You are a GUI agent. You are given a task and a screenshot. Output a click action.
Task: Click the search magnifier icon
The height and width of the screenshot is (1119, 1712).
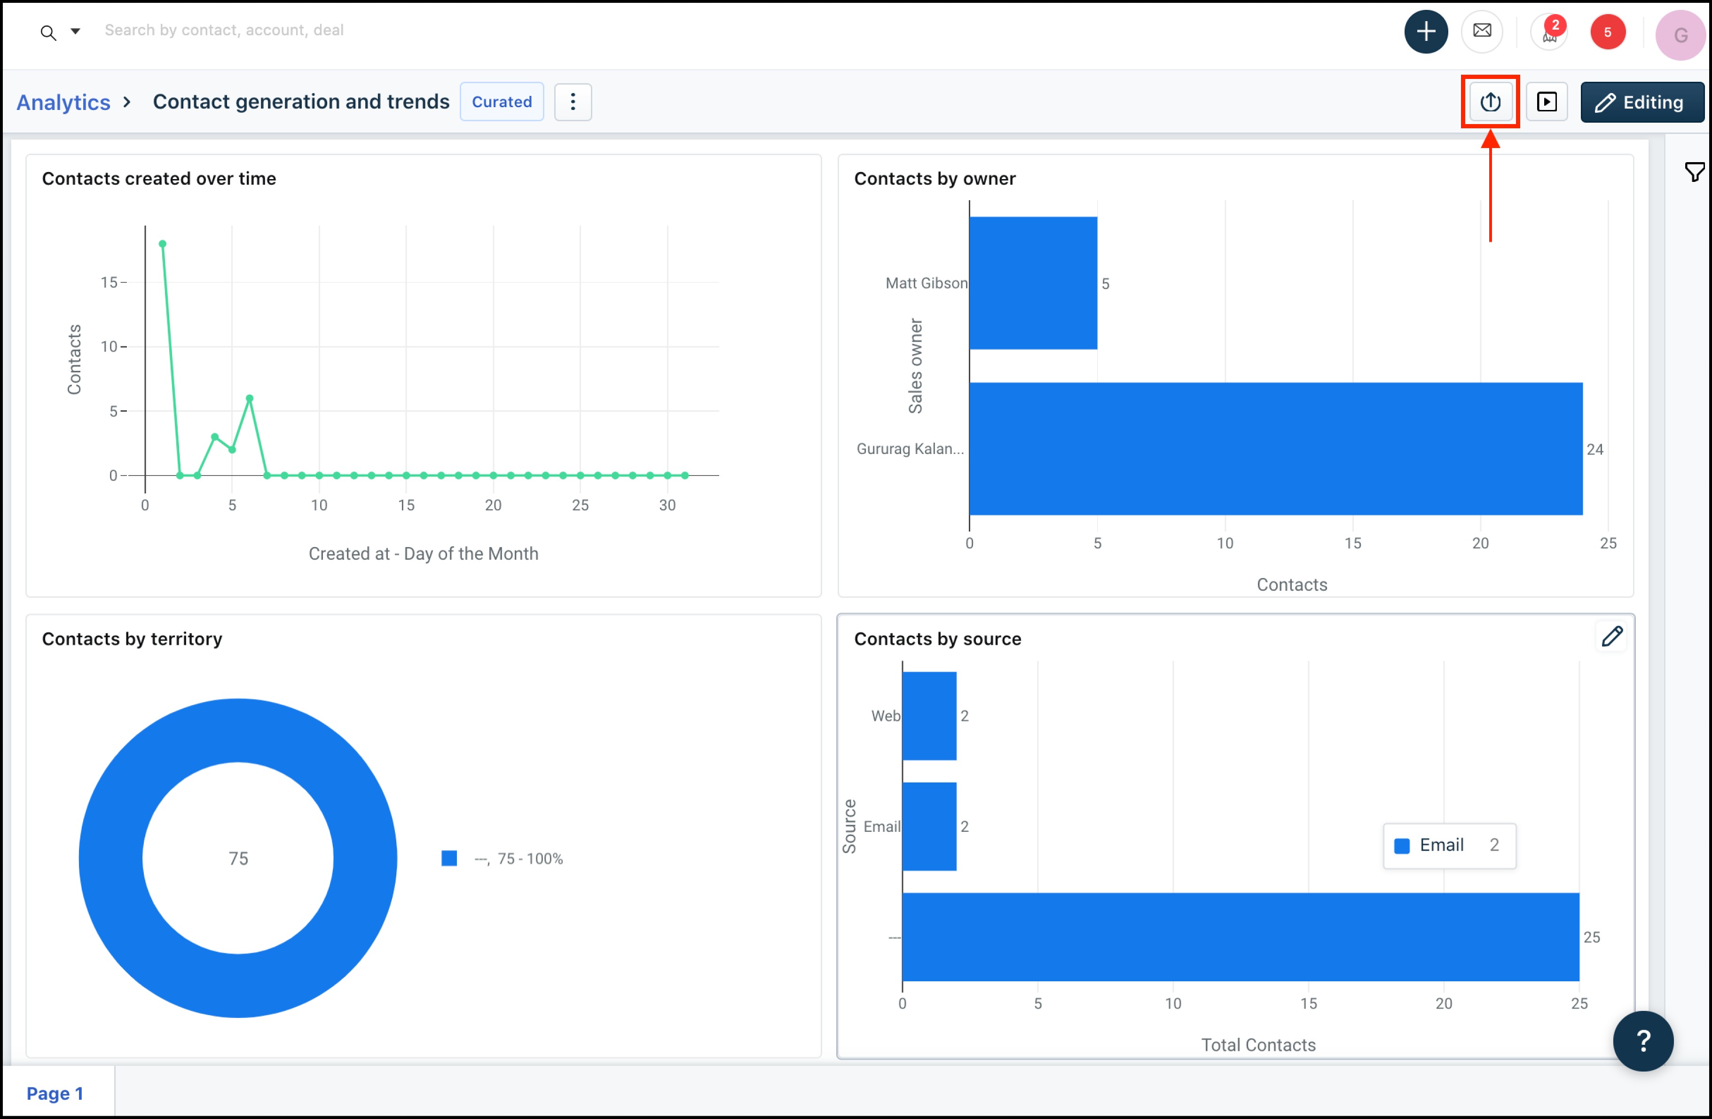[x=48, y=32]
